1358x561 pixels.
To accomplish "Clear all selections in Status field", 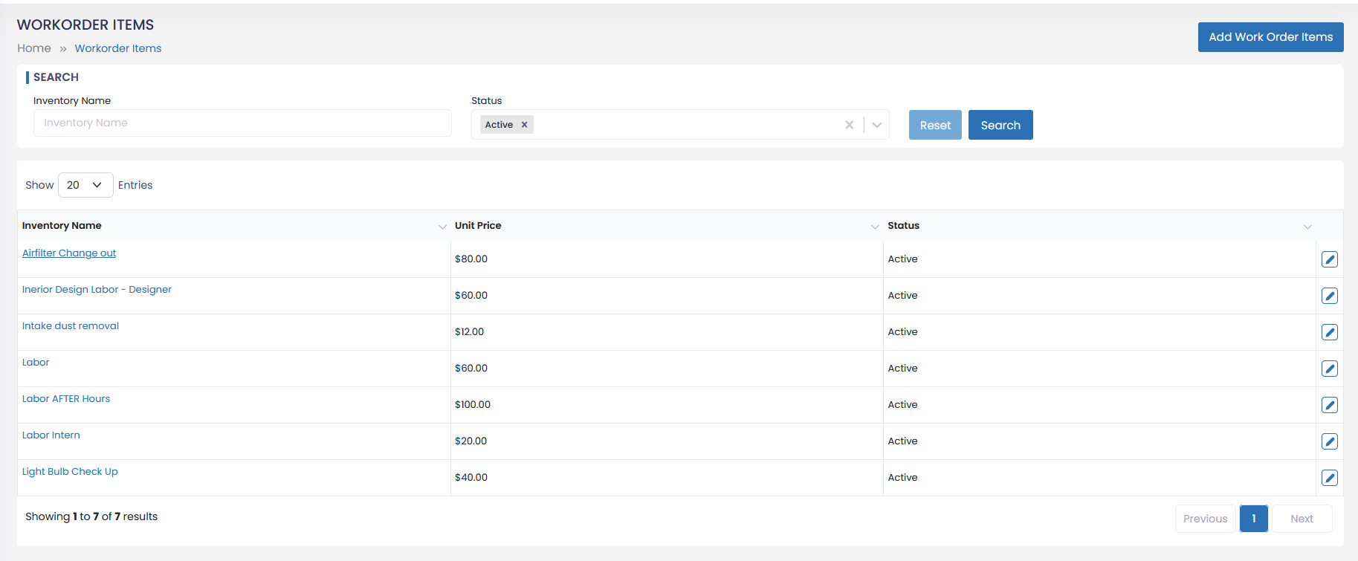I will pos(849,125).
